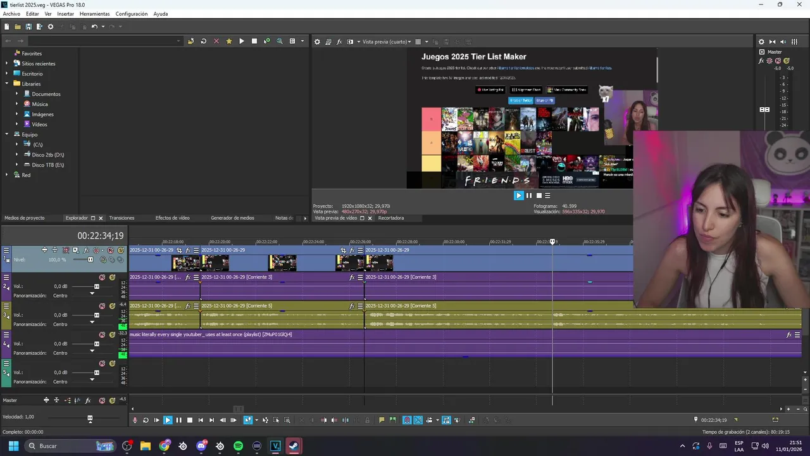
Task: Solo audio track 3
Action: pos(112,306)
